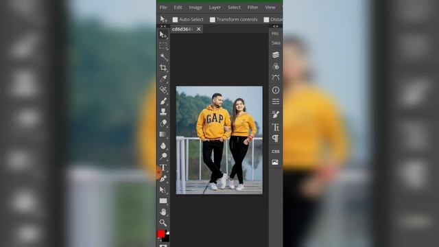This screenshot has height=247, width=439.
Task: Open the Select menu
Action: pyautogui.click(x=234, y=8)
